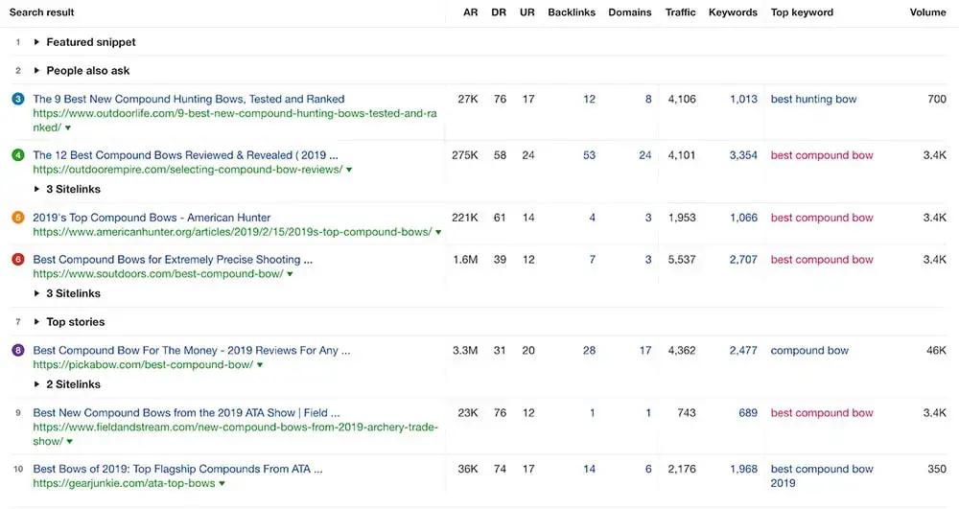Open dropdown arrow next to americanhunter.org URL
This screenshot has width=959, height=509.
[438, 232]
